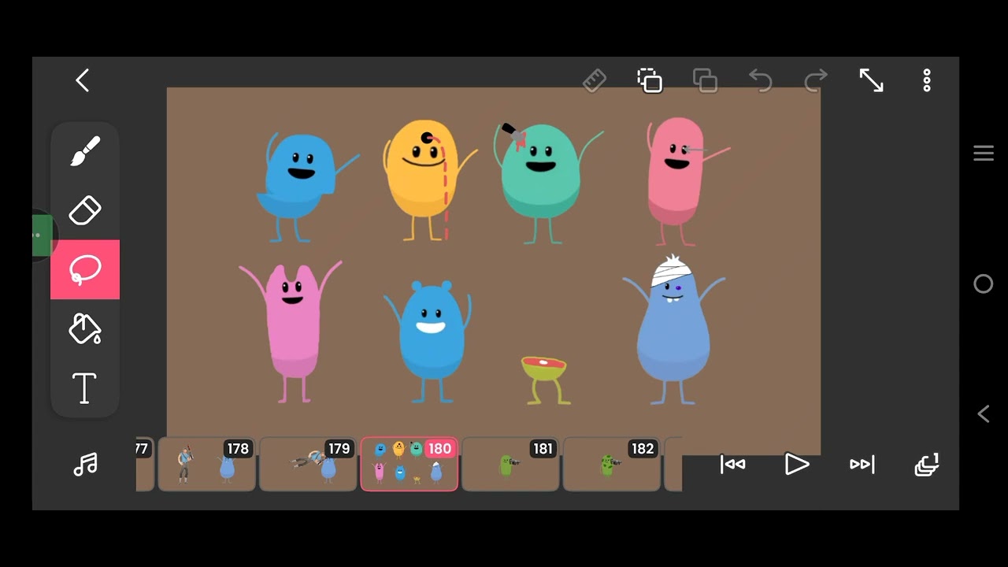
Task: Tap the Android home circle button
Action: (x=984, y=283)
